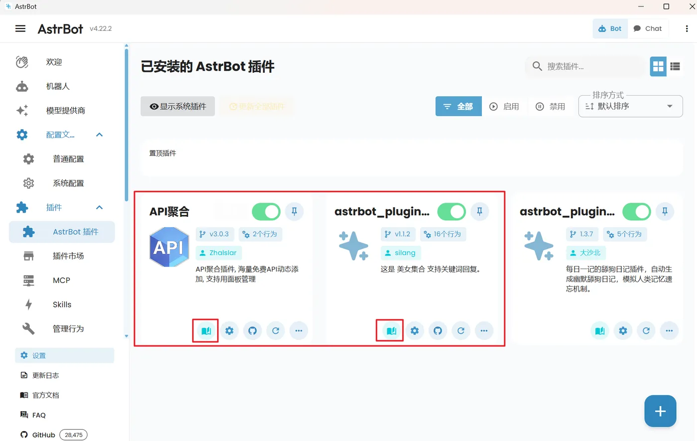697x441 pixels.
Task: Open Skills in sidebar
Action: [62, 304]
